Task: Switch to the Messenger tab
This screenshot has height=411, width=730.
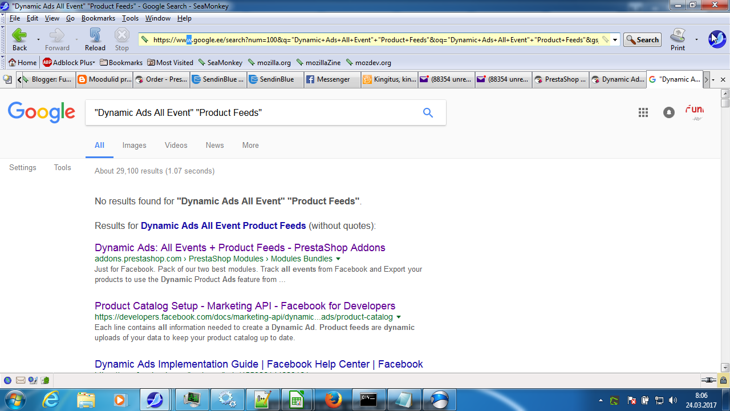Action: click(332, 80)
